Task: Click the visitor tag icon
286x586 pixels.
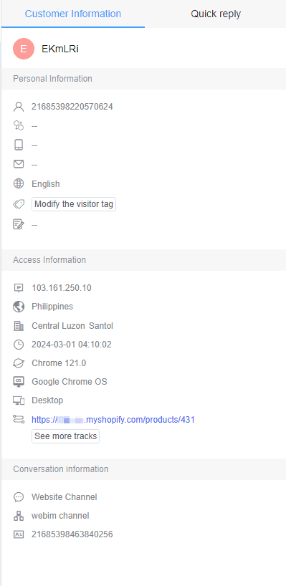Action: [19, 204]
